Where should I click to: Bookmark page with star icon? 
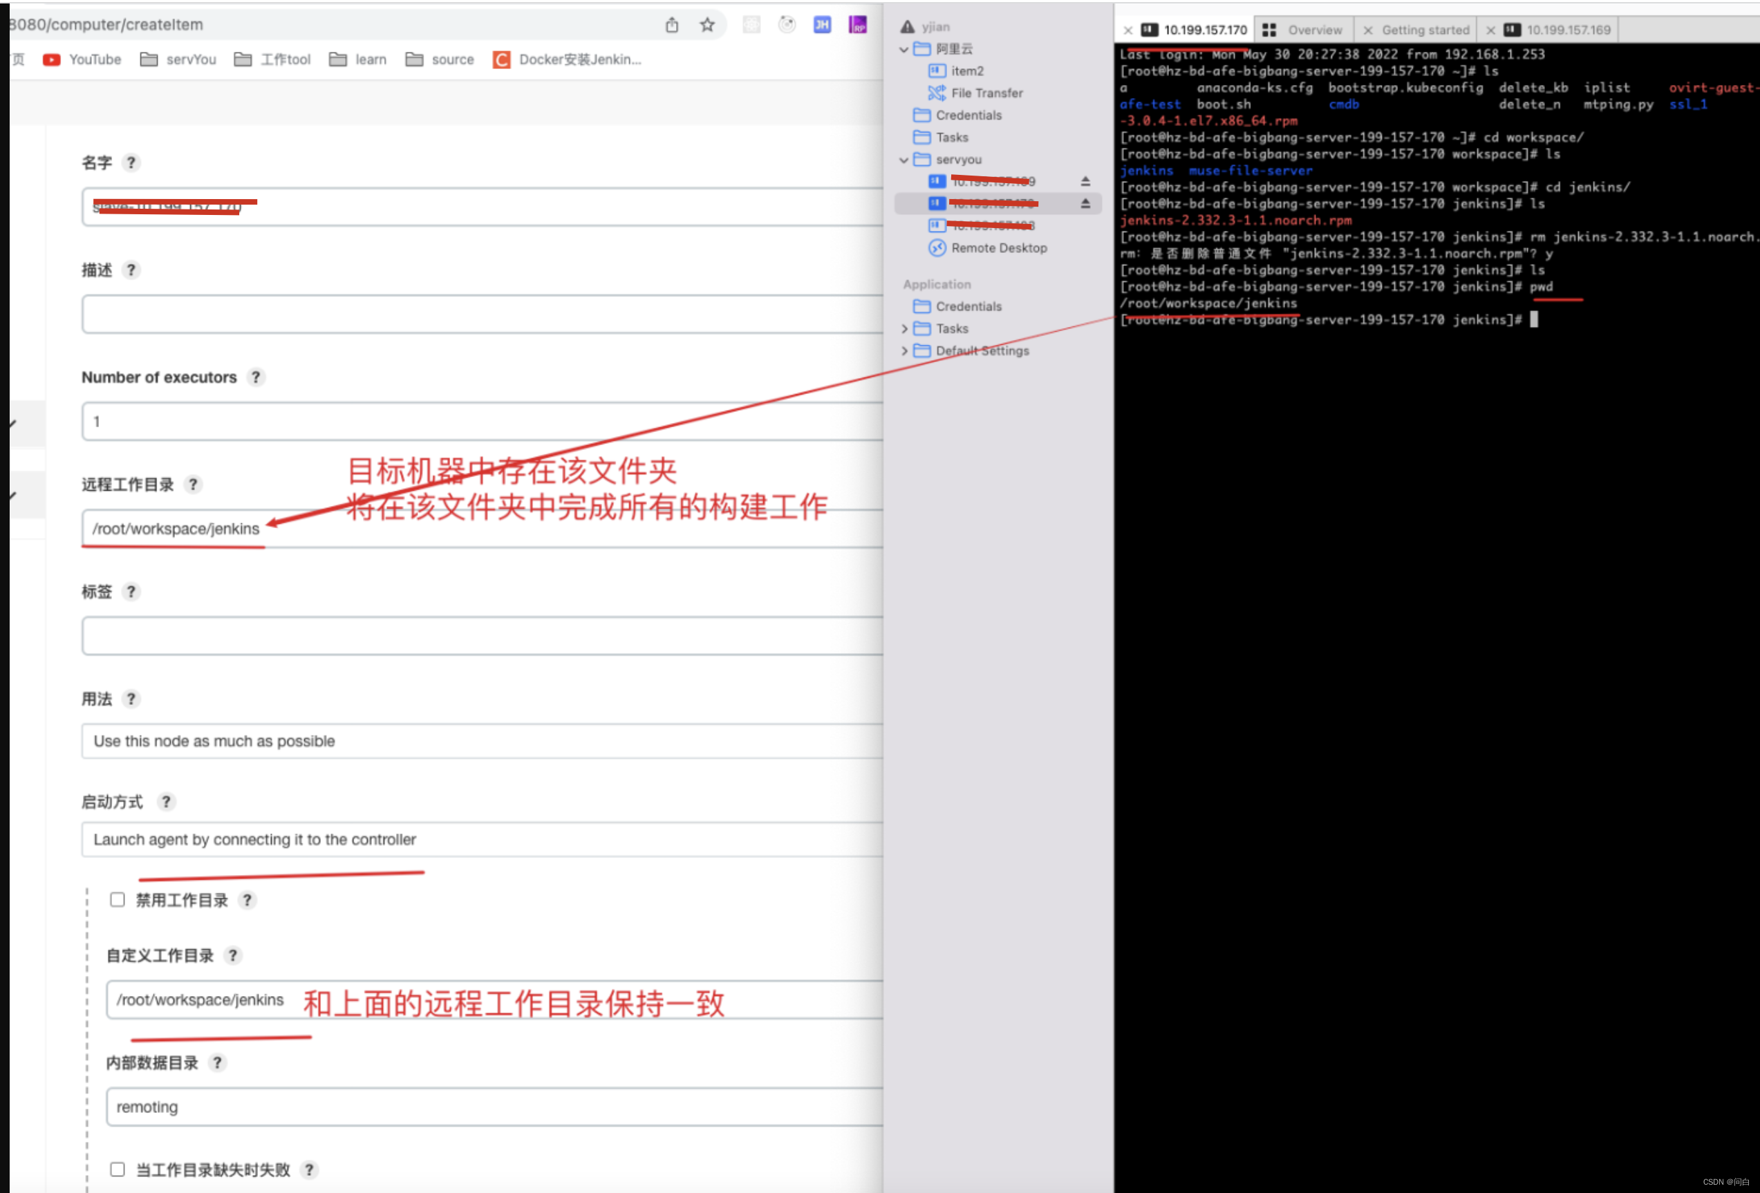[706, 25]
